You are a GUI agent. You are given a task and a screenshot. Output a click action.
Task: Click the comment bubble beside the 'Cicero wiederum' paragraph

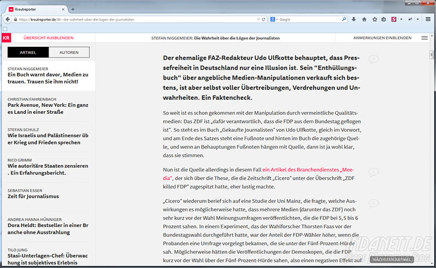pos(374,204)
